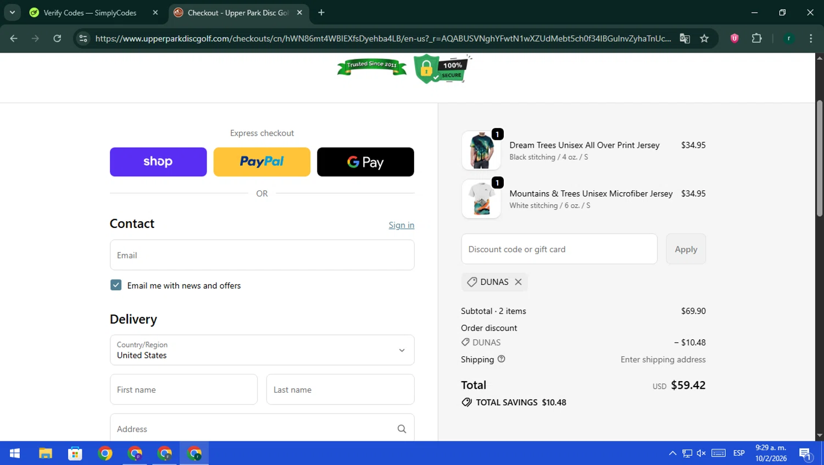The height and width of the screenshot is (465, 824).
Task: Translate this page icon
Action: pyautogui.click(x=684, y=38)
